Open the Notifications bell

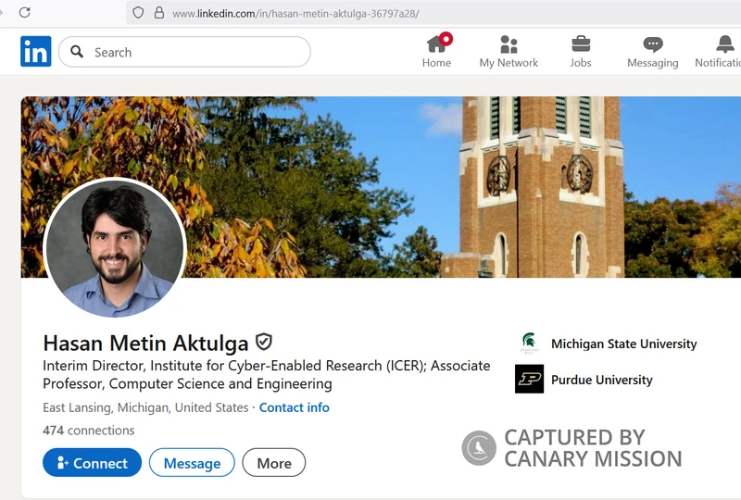pos(724,44)
